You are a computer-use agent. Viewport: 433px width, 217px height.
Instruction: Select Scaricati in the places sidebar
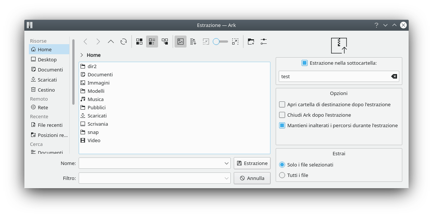point(47,80)
